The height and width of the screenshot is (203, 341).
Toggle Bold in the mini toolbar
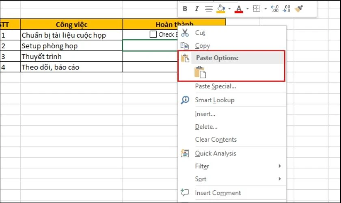[185, 9]
